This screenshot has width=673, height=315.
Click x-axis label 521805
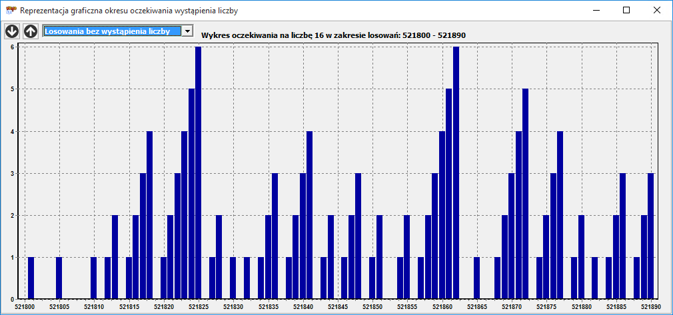(59, 307)
